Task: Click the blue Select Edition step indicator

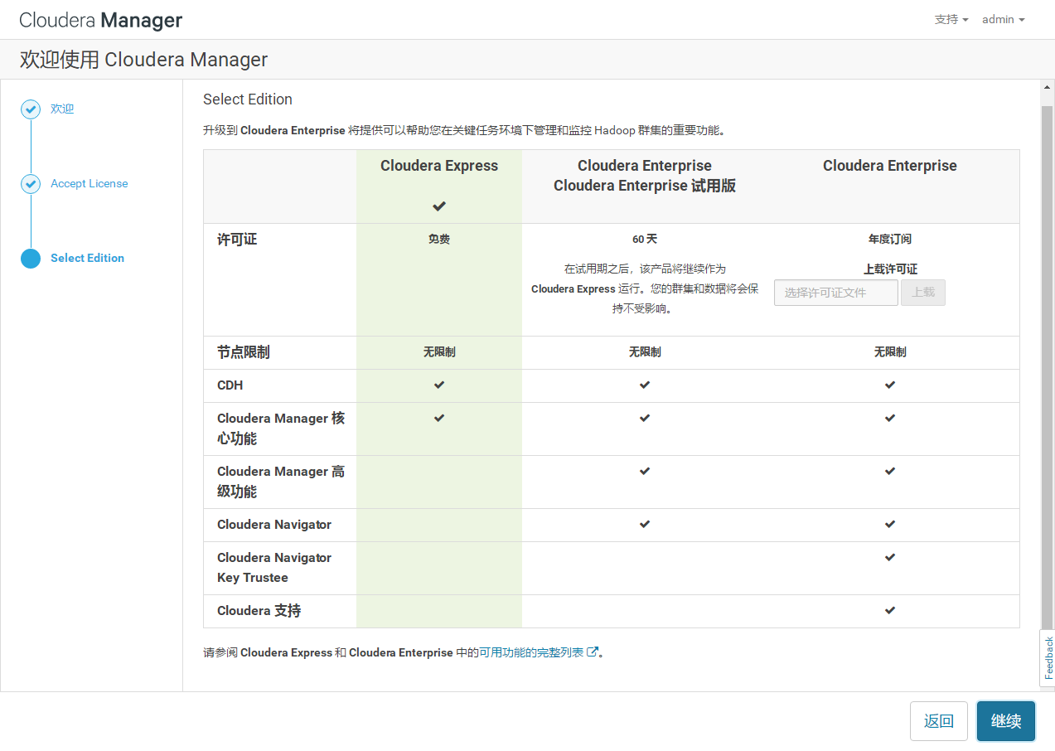Action: click(x=31, y=258)
